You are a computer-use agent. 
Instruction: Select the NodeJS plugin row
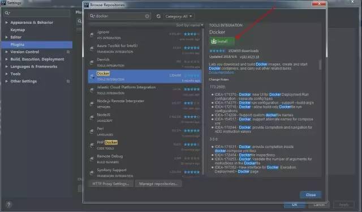click(145, 117)
